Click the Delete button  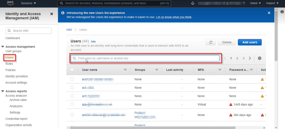(227, 42)
